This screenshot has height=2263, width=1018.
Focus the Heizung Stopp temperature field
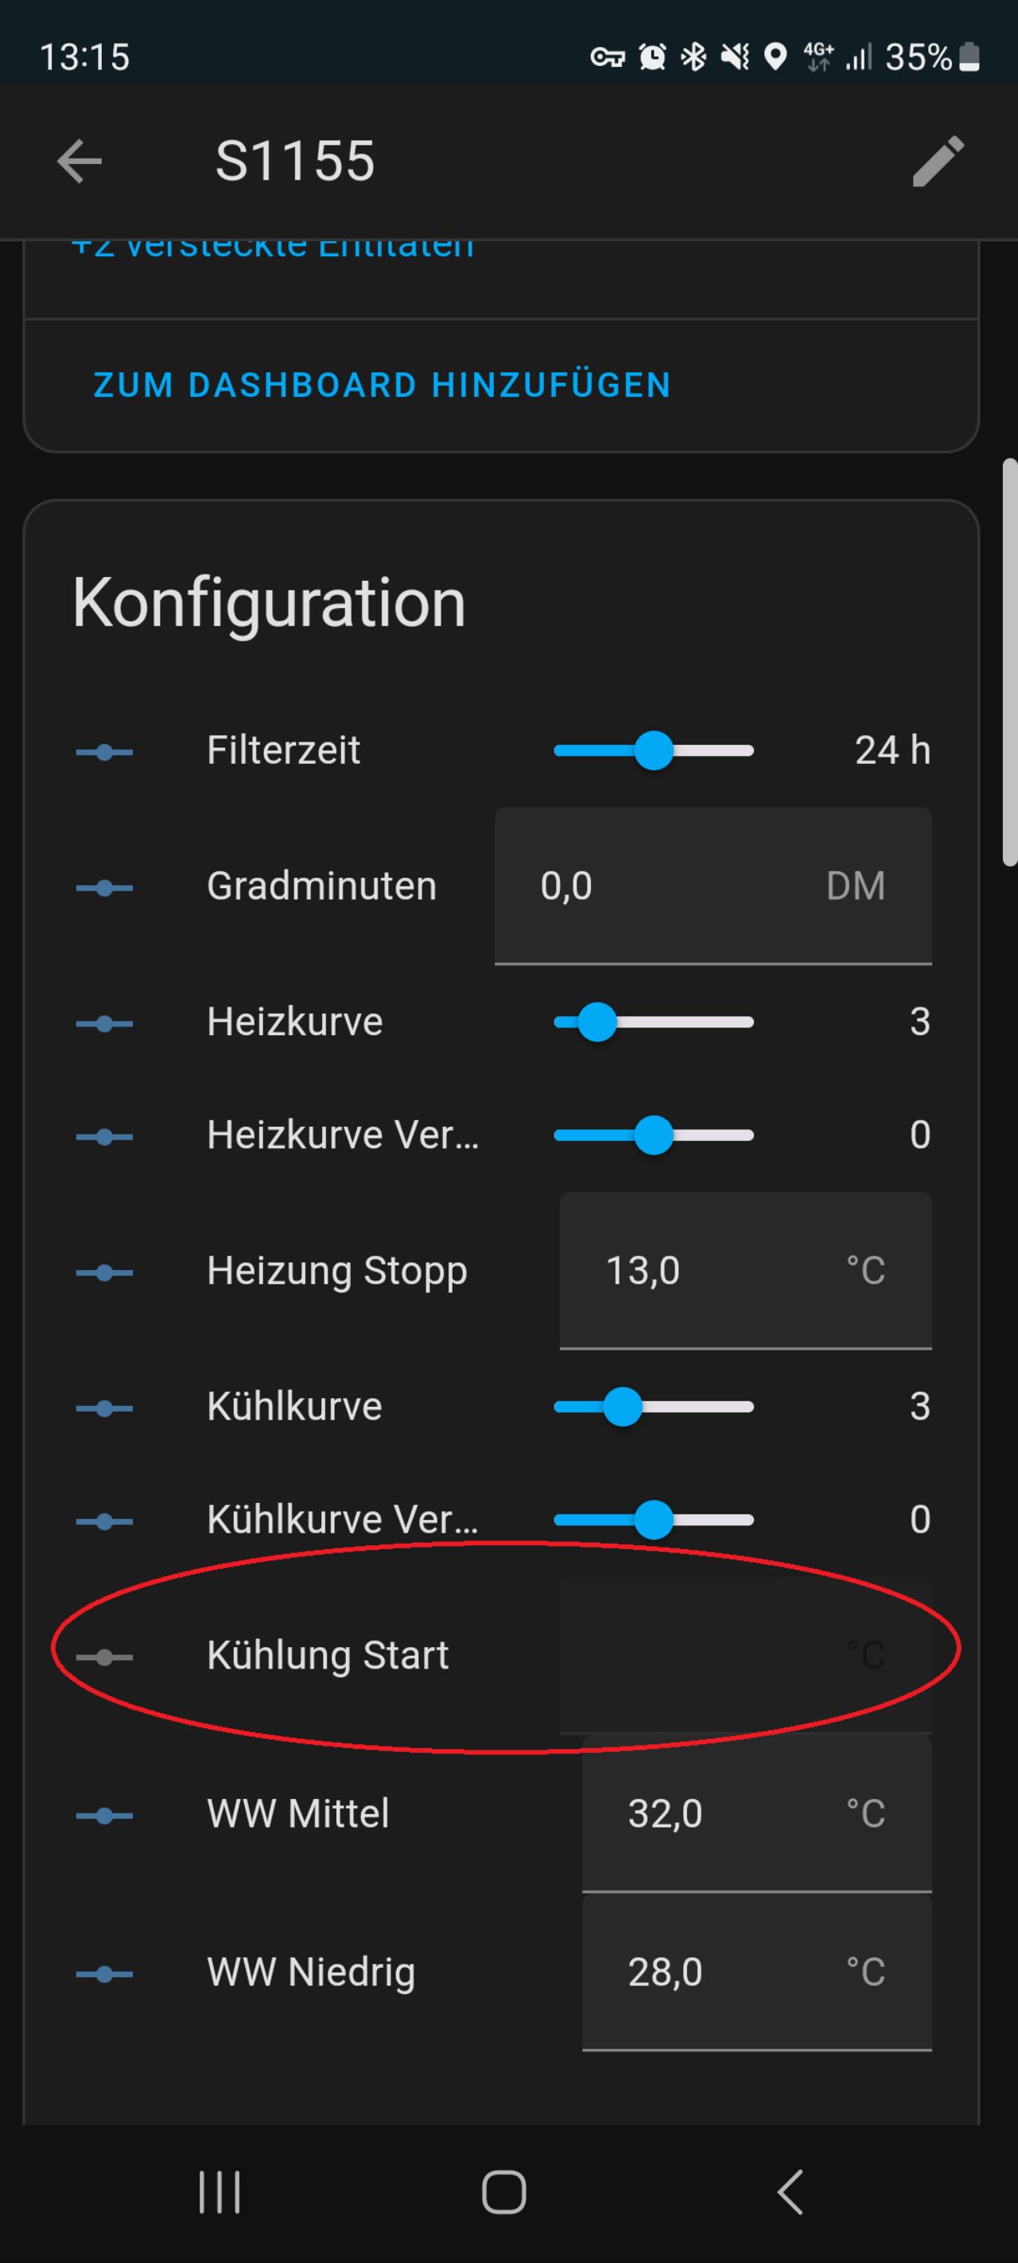pyautogui.click(x=746, y=1270)
